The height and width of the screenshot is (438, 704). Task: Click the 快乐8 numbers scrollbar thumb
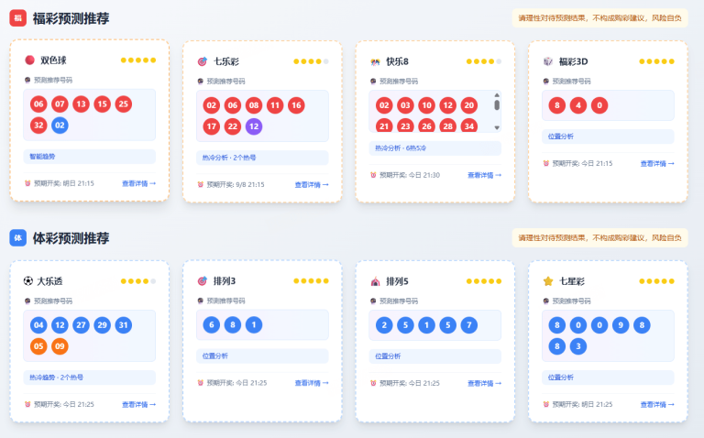pyautogui.click(x=497, y=105)
